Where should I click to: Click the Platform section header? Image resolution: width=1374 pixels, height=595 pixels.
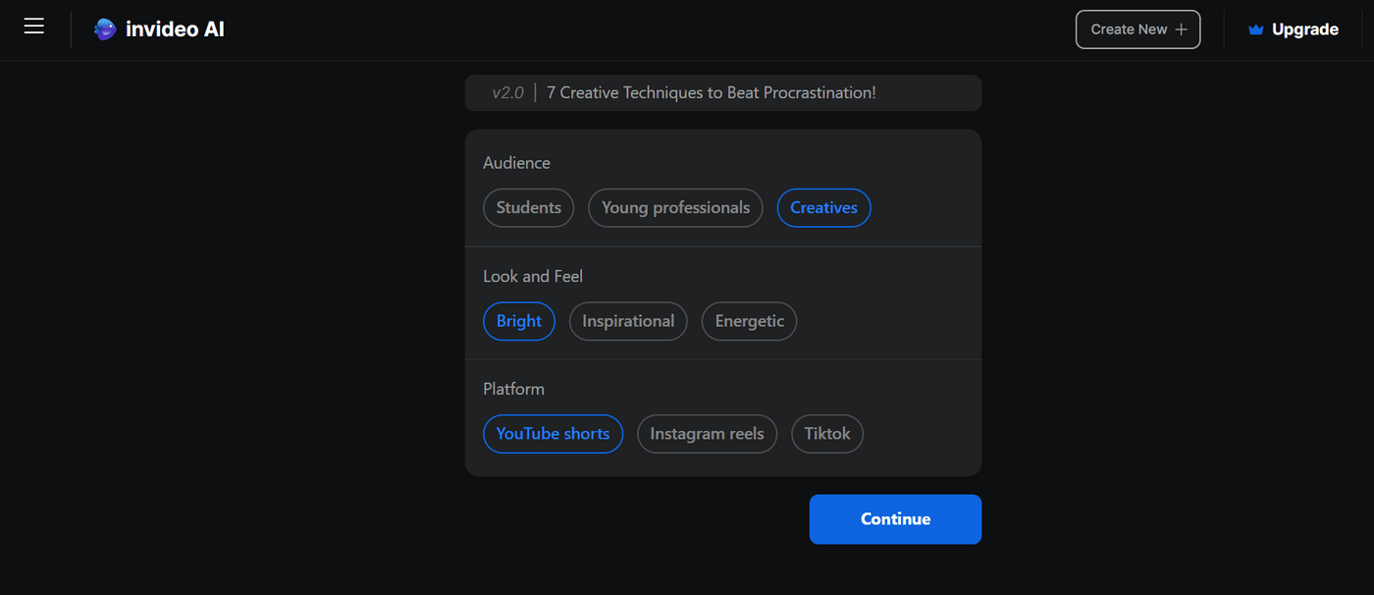click(513, 388)
